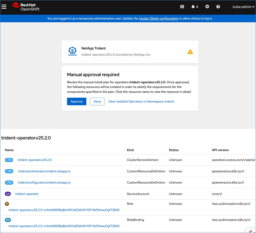The height and width of the screenshot is (233, 256).
Task: Click the CRD badge for tridentorchestrators
Action: click(x=9, y=171)
